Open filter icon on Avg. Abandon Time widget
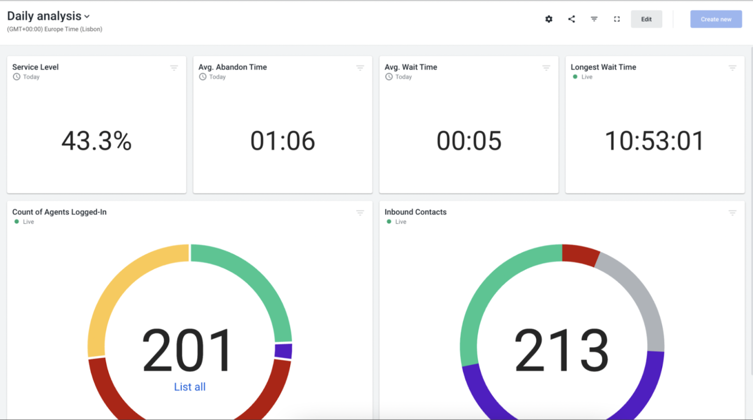 pyautogui.click(x=360, y=68)
